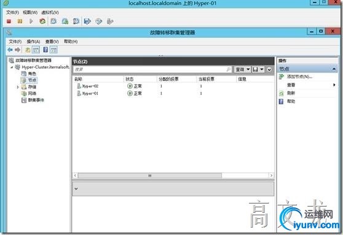Open the 操作(A) menu in cluster manager
The width and height of the screenshot is (343, 235).
click(33, 42)
